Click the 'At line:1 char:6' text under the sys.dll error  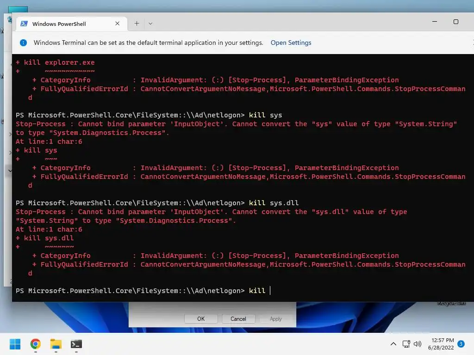click(x=49, y=229)
